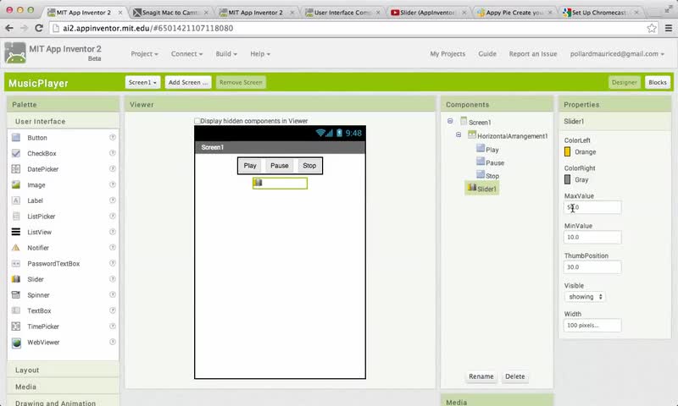Screen dimensions: 678x406
Task: Open the Build menu
Action: (x=226, y=54)
